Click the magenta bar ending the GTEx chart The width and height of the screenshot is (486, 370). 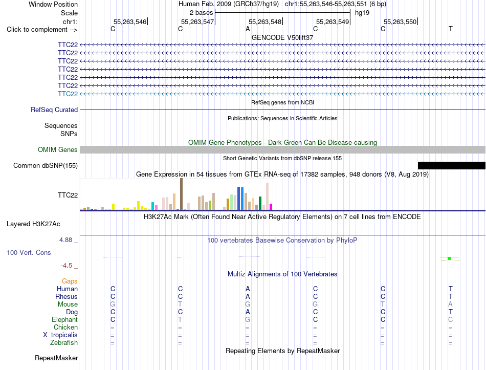[271, 207]
